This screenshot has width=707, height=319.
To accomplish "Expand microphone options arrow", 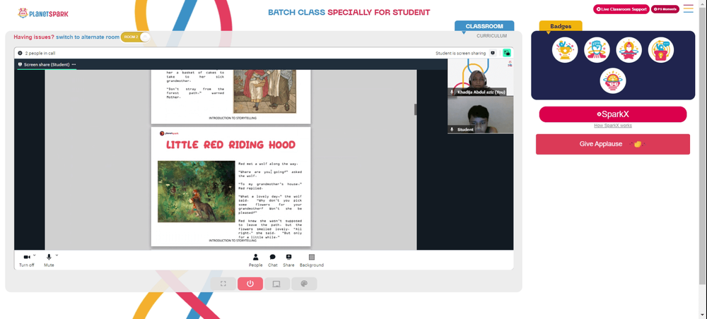I will pos(57,255).
